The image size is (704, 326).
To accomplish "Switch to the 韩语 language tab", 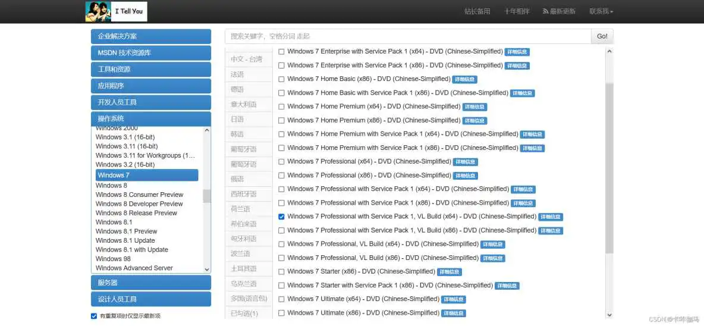I will point(249,134).
